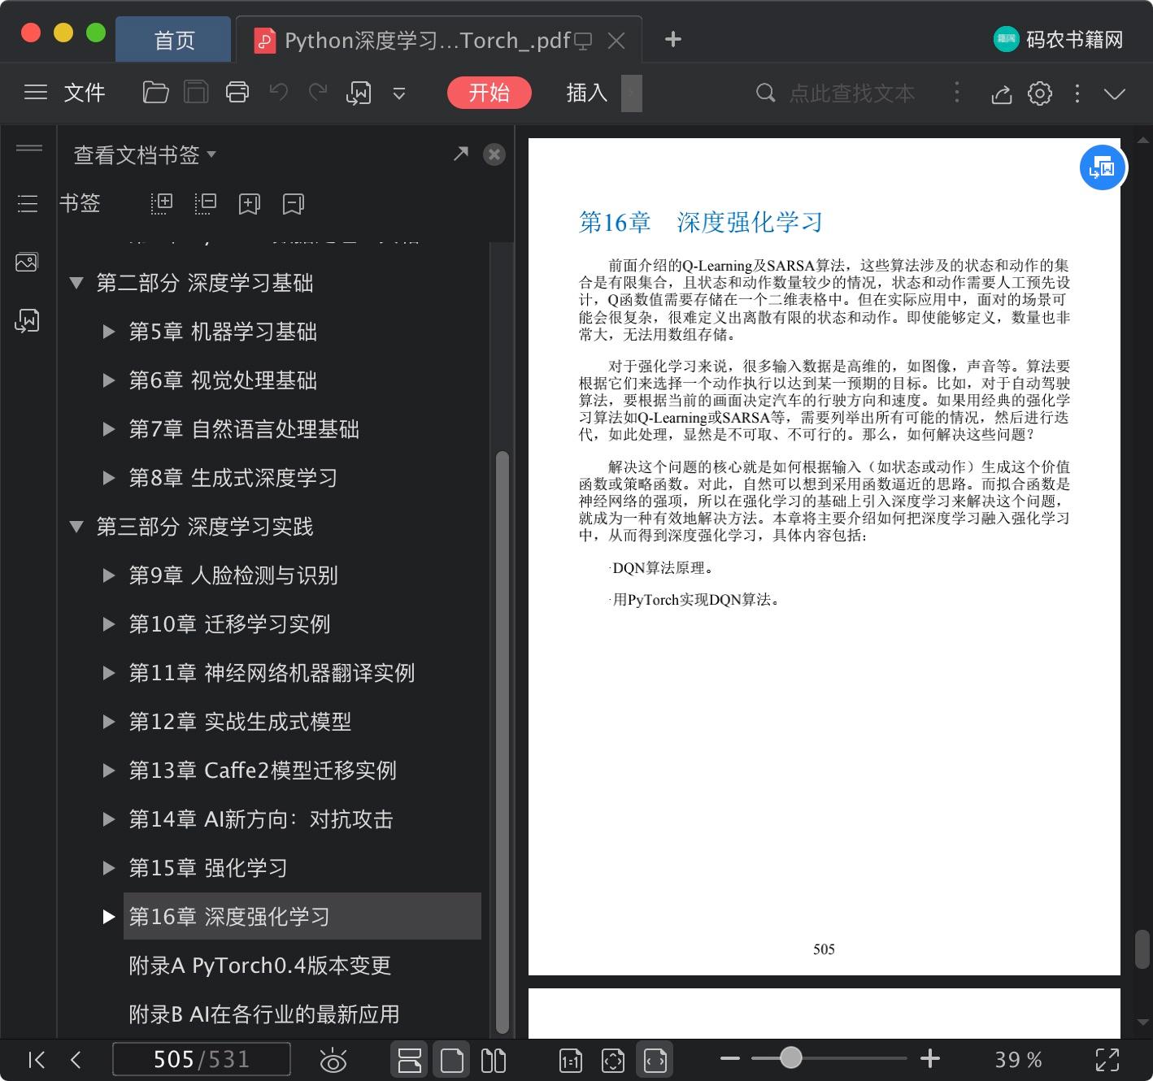Expand 第9章 人脸检测与识别
Viewport: 1153px width, 1081px height.
[x=109, y=575]
